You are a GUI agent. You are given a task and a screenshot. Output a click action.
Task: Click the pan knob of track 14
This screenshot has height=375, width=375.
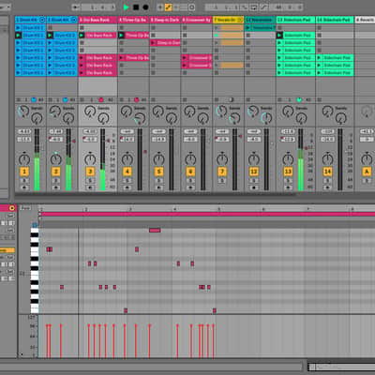pos(327,159)
